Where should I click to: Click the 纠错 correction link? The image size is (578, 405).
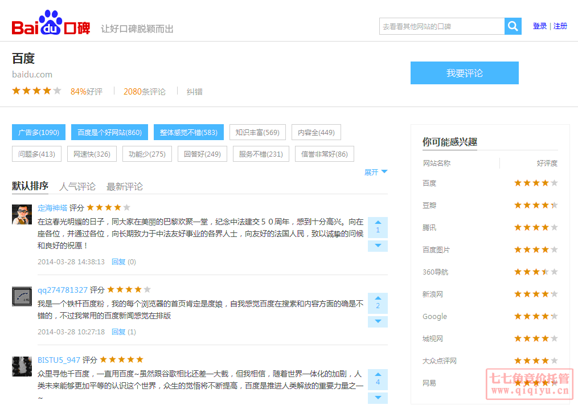pos(194,92)
